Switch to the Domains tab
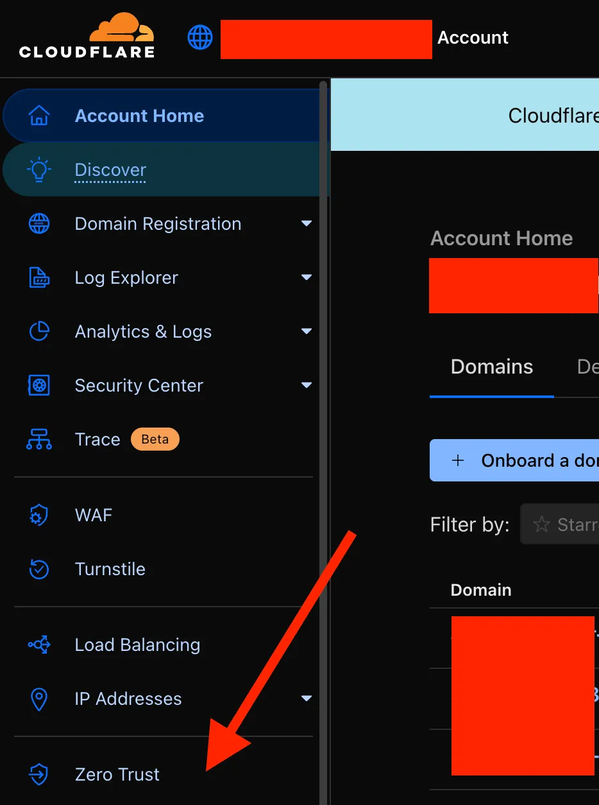 [492, 367]
